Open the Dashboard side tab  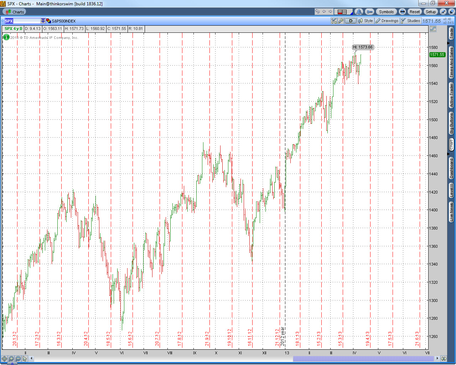tap(451, 168)
